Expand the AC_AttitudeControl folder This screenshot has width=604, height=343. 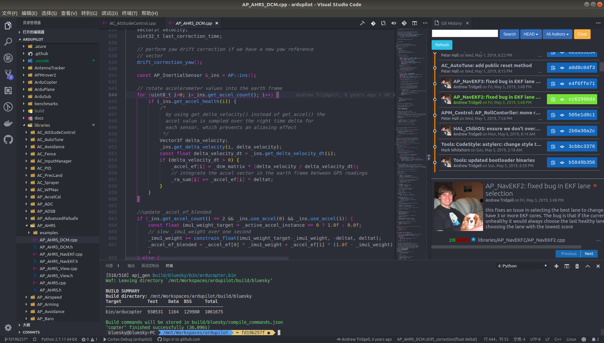27,132
